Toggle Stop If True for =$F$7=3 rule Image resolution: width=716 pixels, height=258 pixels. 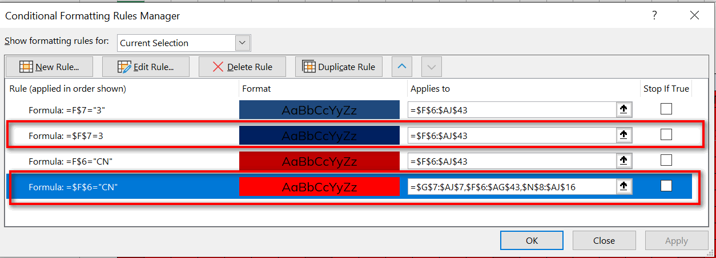tap(666, 134)
